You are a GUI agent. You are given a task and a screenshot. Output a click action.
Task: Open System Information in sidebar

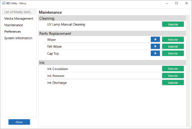[19, 38]
